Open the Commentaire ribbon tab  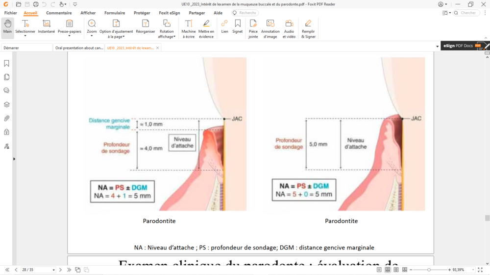[59, 13]
